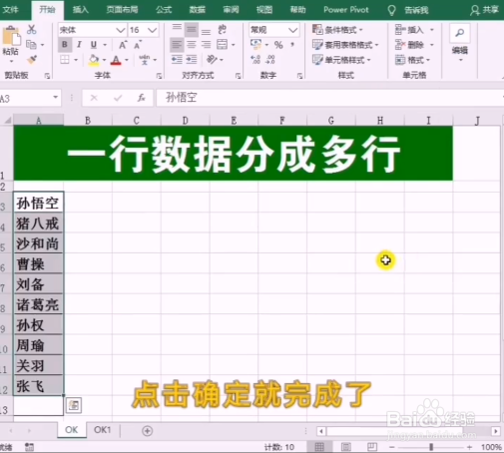This screenshot has height=453, width=504.
Task: Increase indent icon
Action: click(192, 60)
